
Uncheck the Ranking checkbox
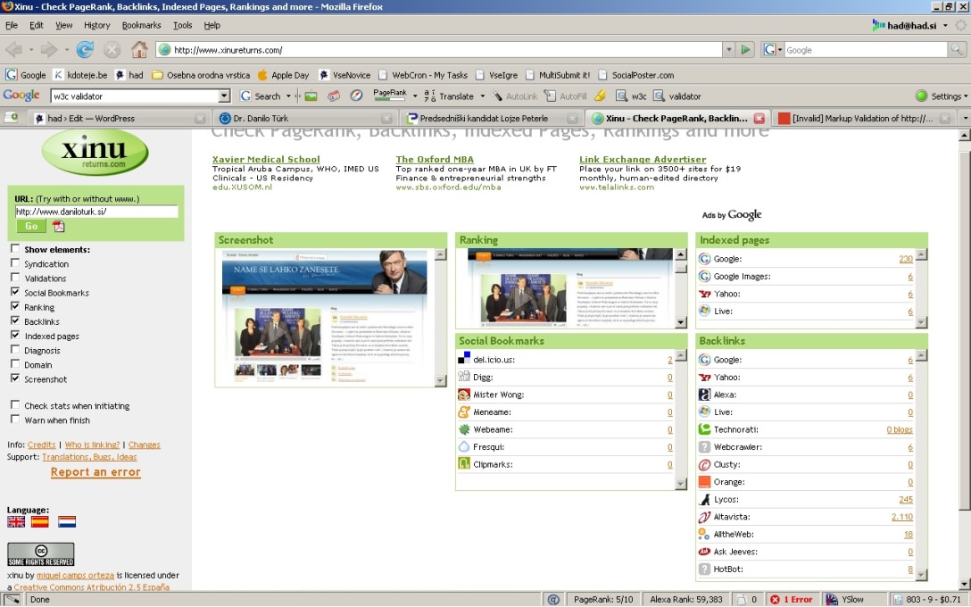[x=15, y=306]
